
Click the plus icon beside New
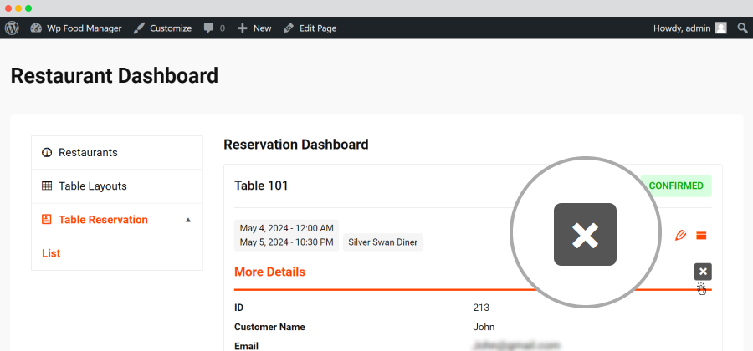(243, 28)
